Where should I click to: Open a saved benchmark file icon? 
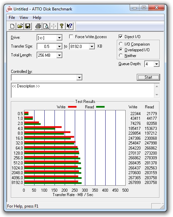(x=20, y=26)
